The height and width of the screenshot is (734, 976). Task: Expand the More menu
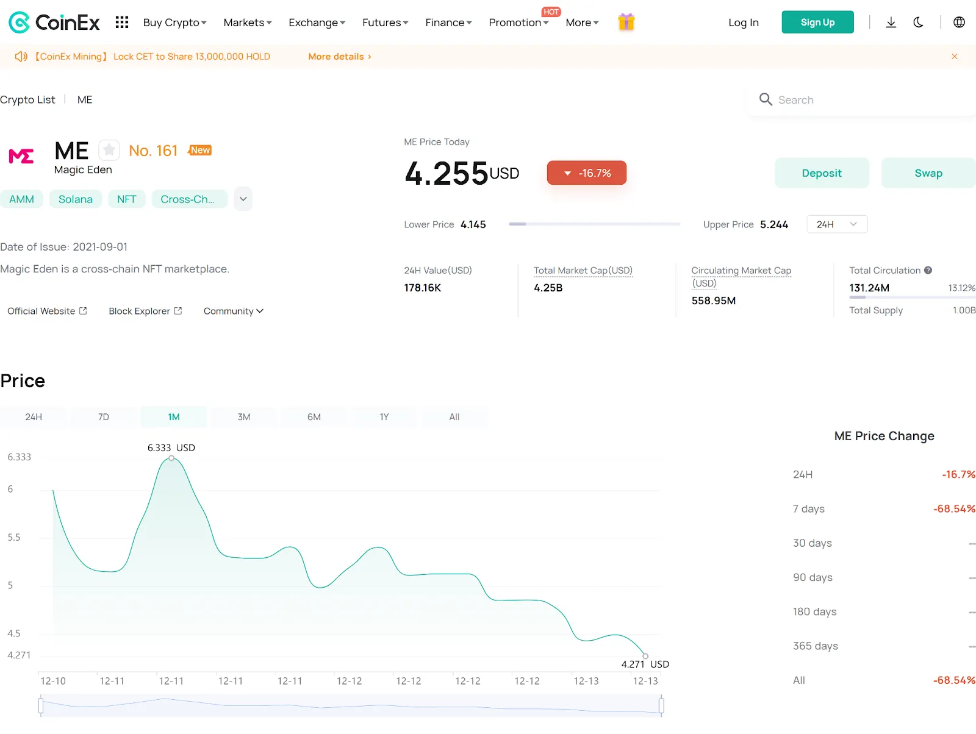(583, 23)
